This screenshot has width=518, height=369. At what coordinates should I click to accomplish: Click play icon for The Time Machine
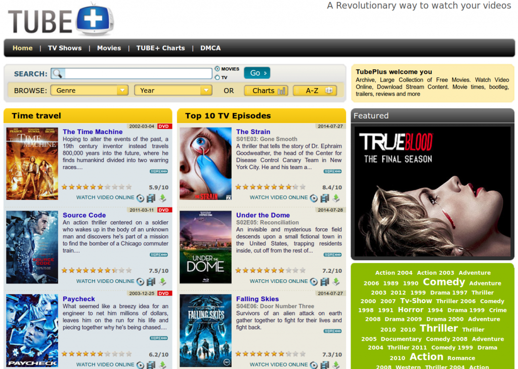pos(141,198)
